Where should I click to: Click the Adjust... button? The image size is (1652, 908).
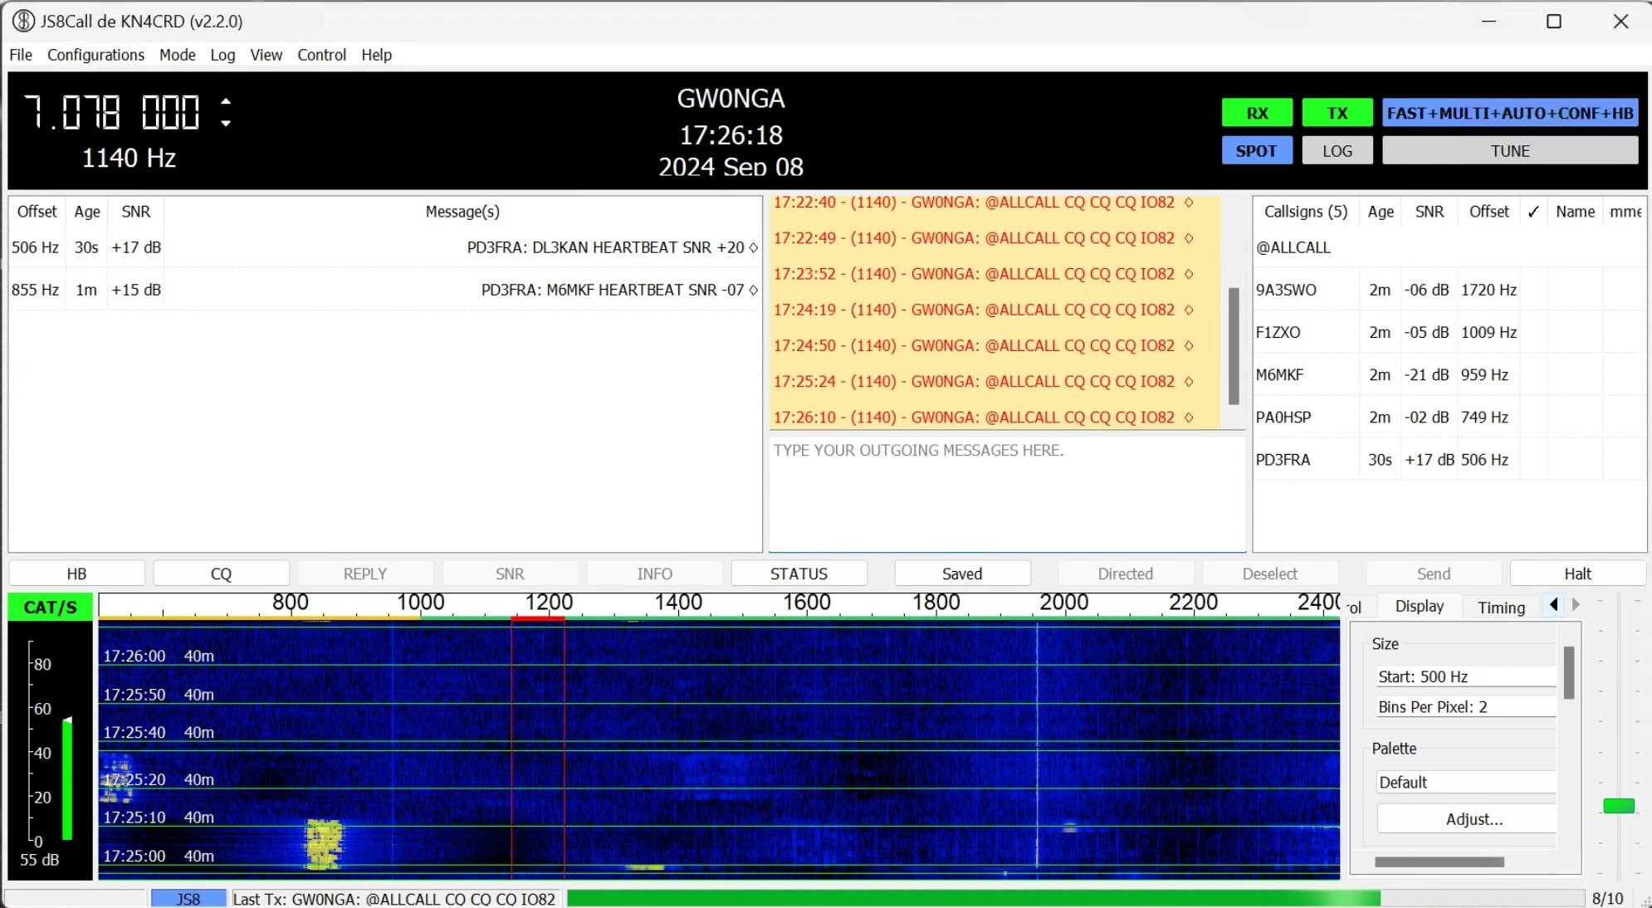(1466, 819)
